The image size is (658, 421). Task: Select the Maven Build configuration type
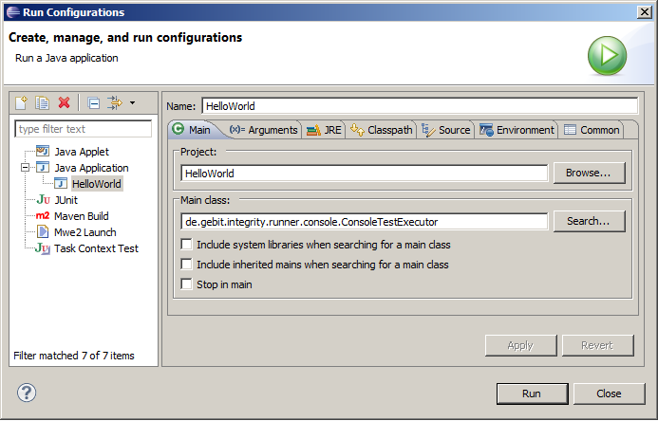(81, 216)
